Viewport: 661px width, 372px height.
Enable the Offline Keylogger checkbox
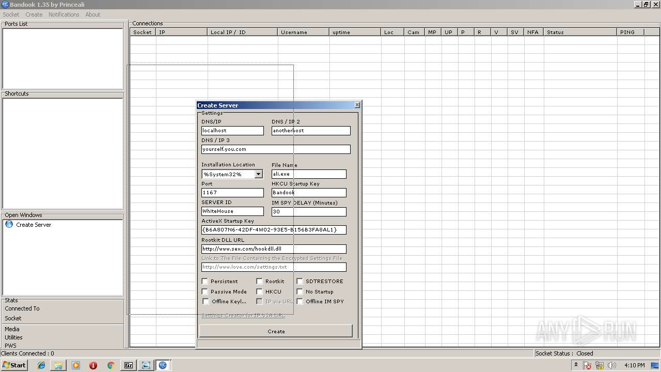pyautogui.click(x=206, y=301)
